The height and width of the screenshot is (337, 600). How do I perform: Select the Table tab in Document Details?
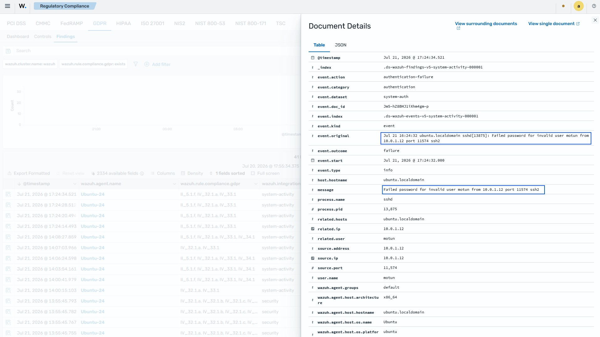click(x=319, y=45)
